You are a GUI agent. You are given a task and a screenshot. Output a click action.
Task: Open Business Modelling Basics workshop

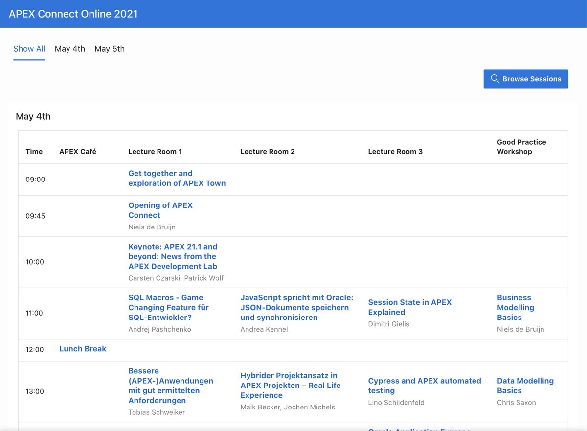(x=516, y=307)
